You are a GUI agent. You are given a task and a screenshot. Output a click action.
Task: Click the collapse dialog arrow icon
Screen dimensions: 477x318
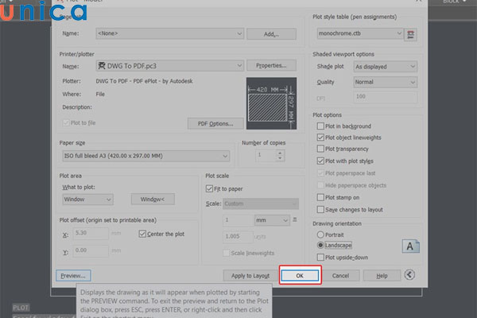tap(409, 275)
